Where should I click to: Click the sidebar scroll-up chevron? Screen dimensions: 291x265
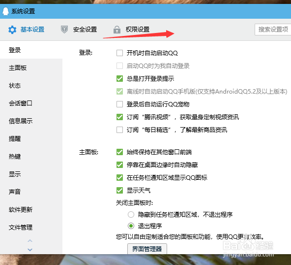(x=30, y=241)
